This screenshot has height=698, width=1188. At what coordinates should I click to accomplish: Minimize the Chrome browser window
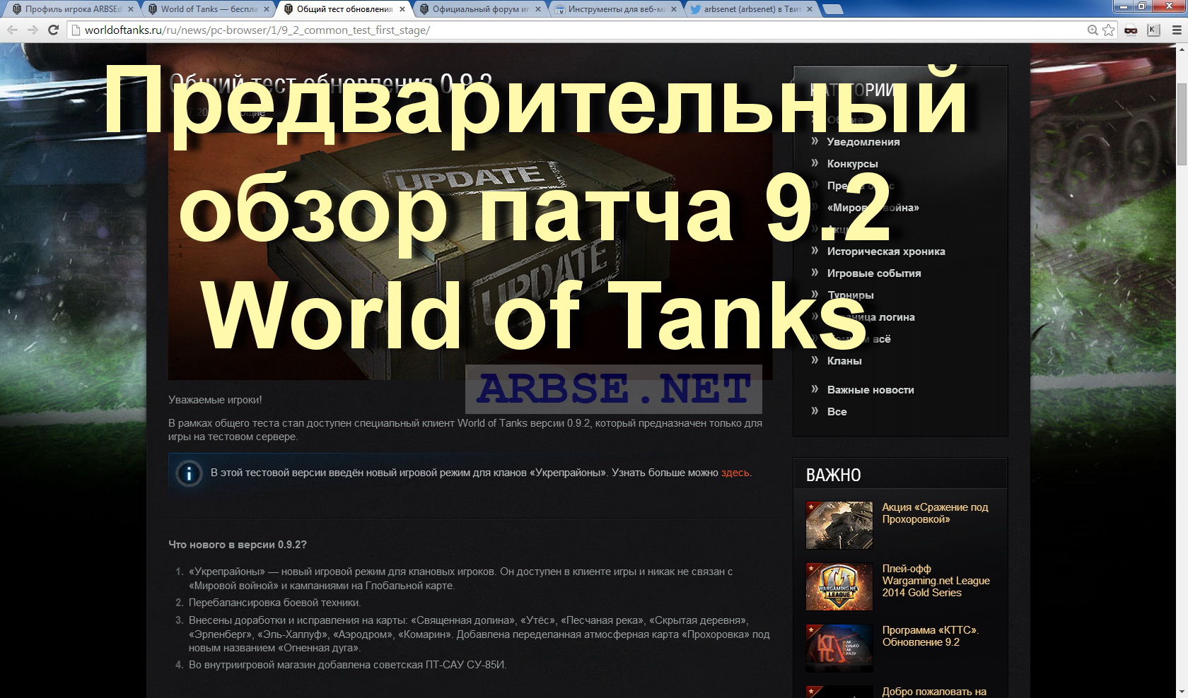(1122, 6)
